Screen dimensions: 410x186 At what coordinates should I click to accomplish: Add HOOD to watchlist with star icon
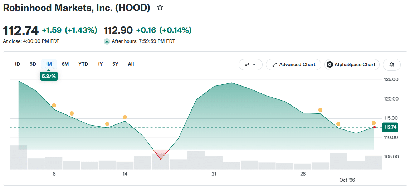click(160, 8)
